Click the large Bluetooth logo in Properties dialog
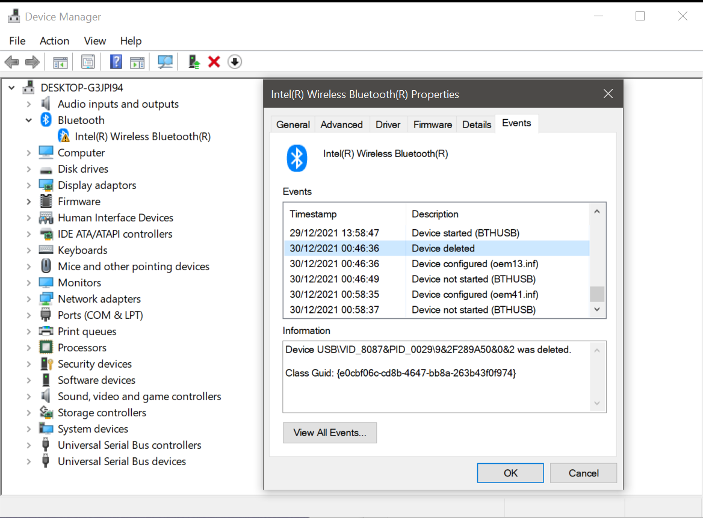The image size is (703, 518). point(297,158)
